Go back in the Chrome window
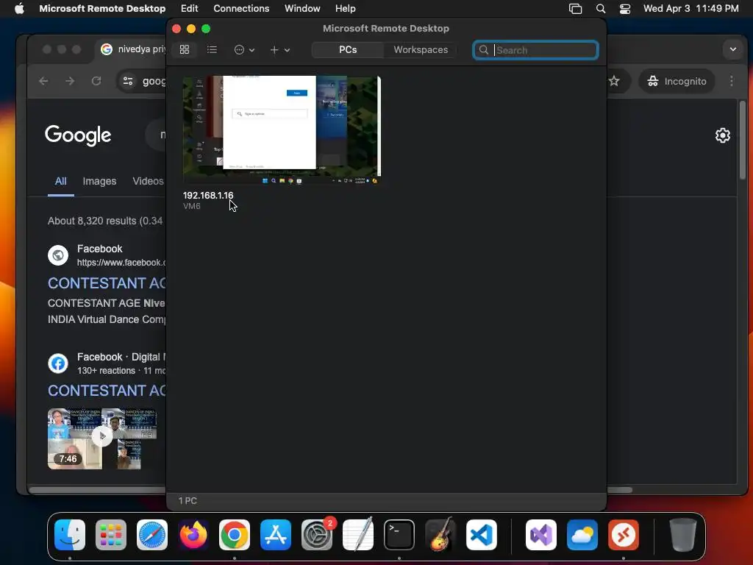753x565 pixels. pos(43,81)
